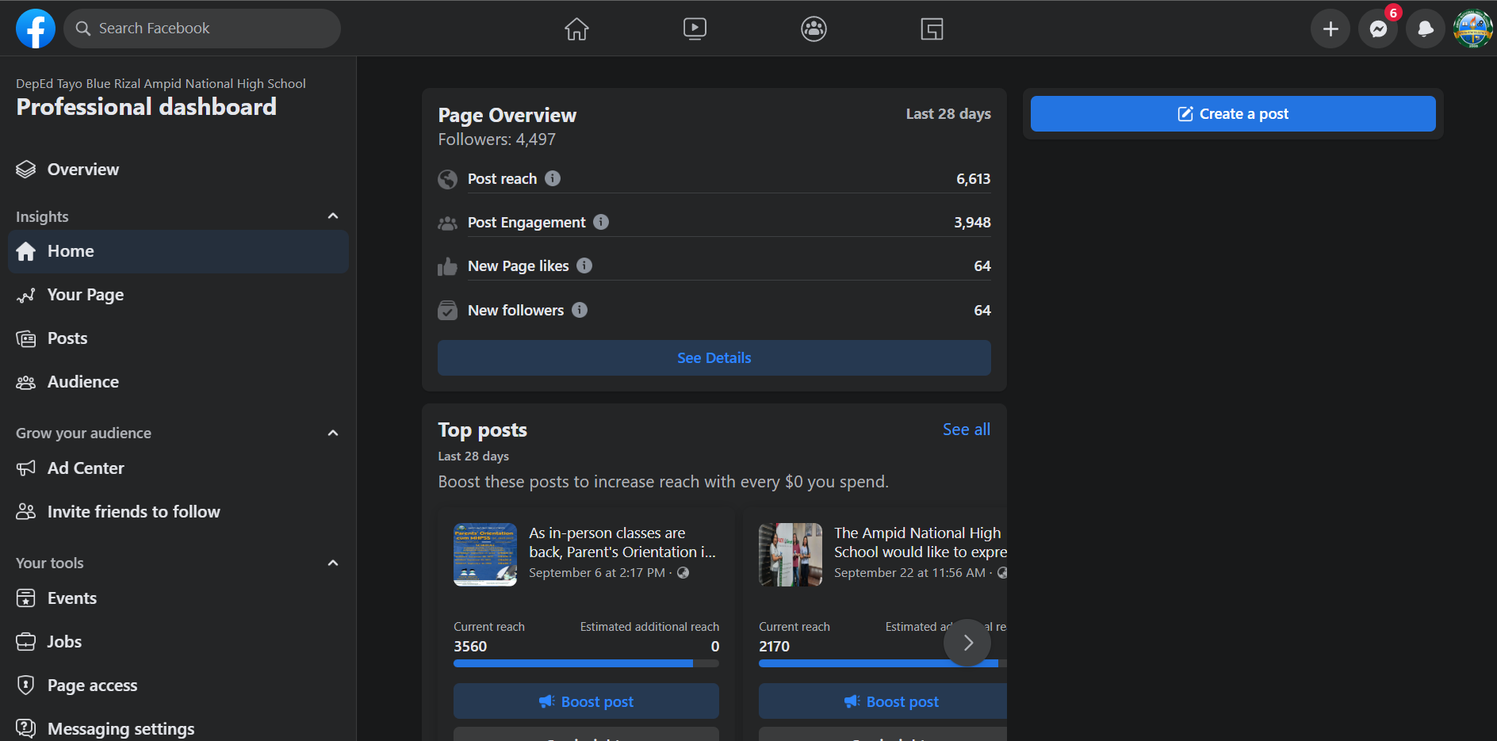1497x741 pixels.
Task: Open the account profile picture menu
Action: [1473, 29]
